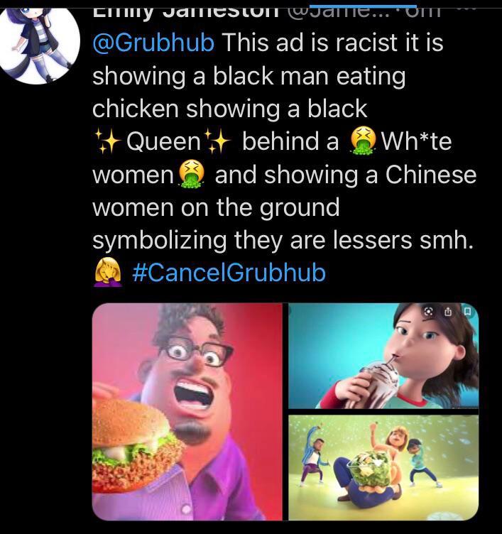Tap the sparkles emoji after Queen
Viewport: 502px width, 534px height.
coord(217,141)
